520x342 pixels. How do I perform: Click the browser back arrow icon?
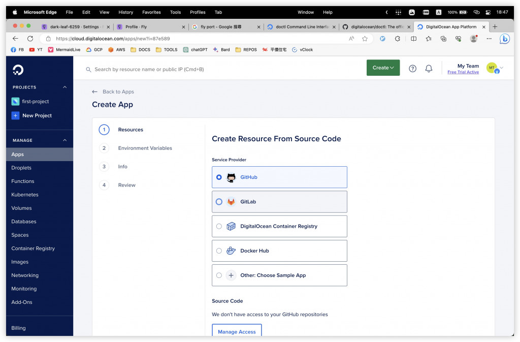coord(15,39)
